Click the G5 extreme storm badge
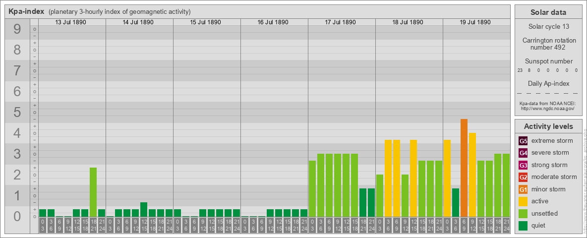The image size is (587, 238). (523, 141)
